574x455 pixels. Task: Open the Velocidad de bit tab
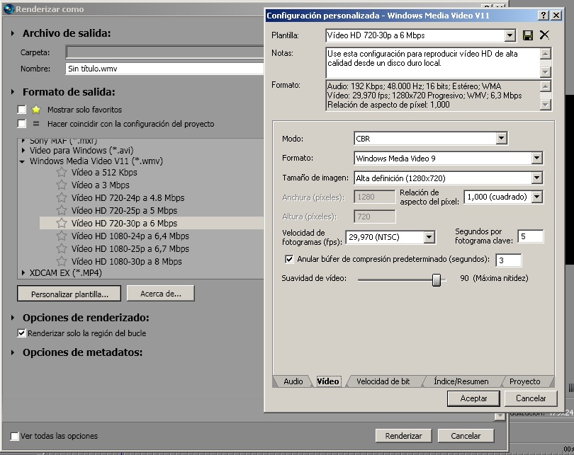pos(383,381)
